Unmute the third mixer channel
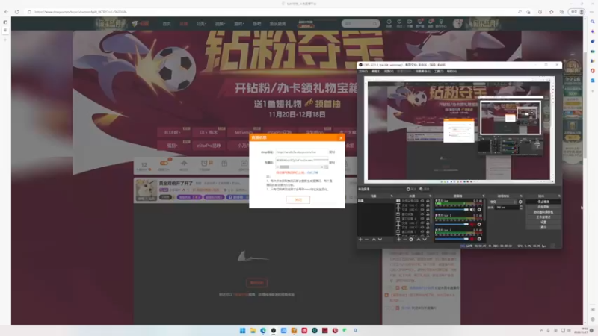Viewport: 598px width, 336px height. (472, 239)
